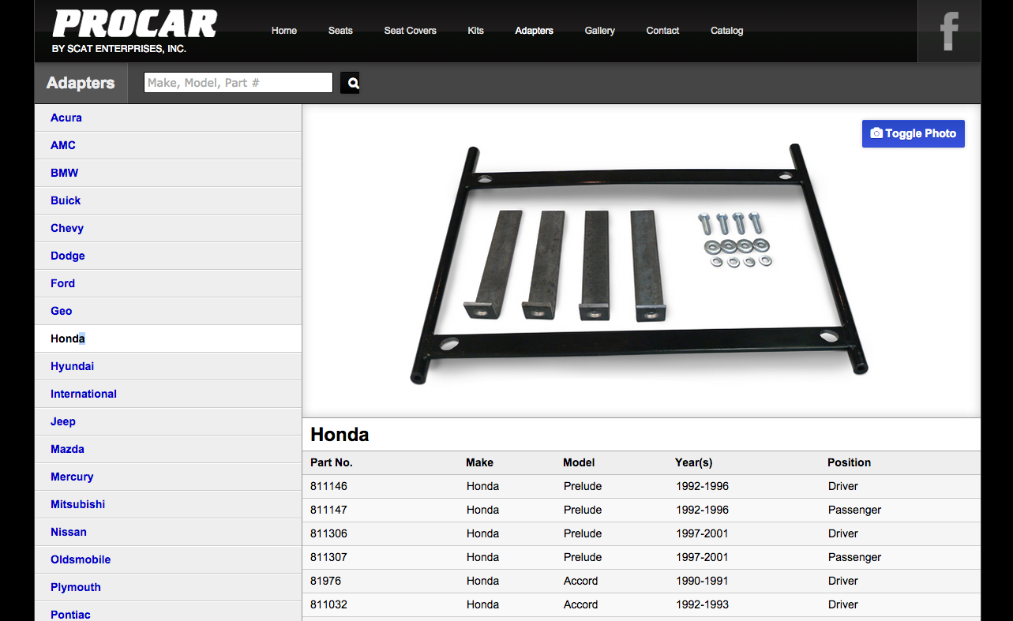Viewport: 1013px width, 621px height.
Task: Click Honda make in the 81976 row
Action: 482,581
